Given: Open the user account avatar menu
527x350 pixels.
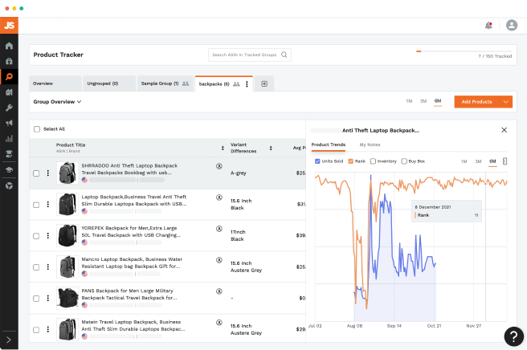Looking at the screenshot, I should 512,25.
